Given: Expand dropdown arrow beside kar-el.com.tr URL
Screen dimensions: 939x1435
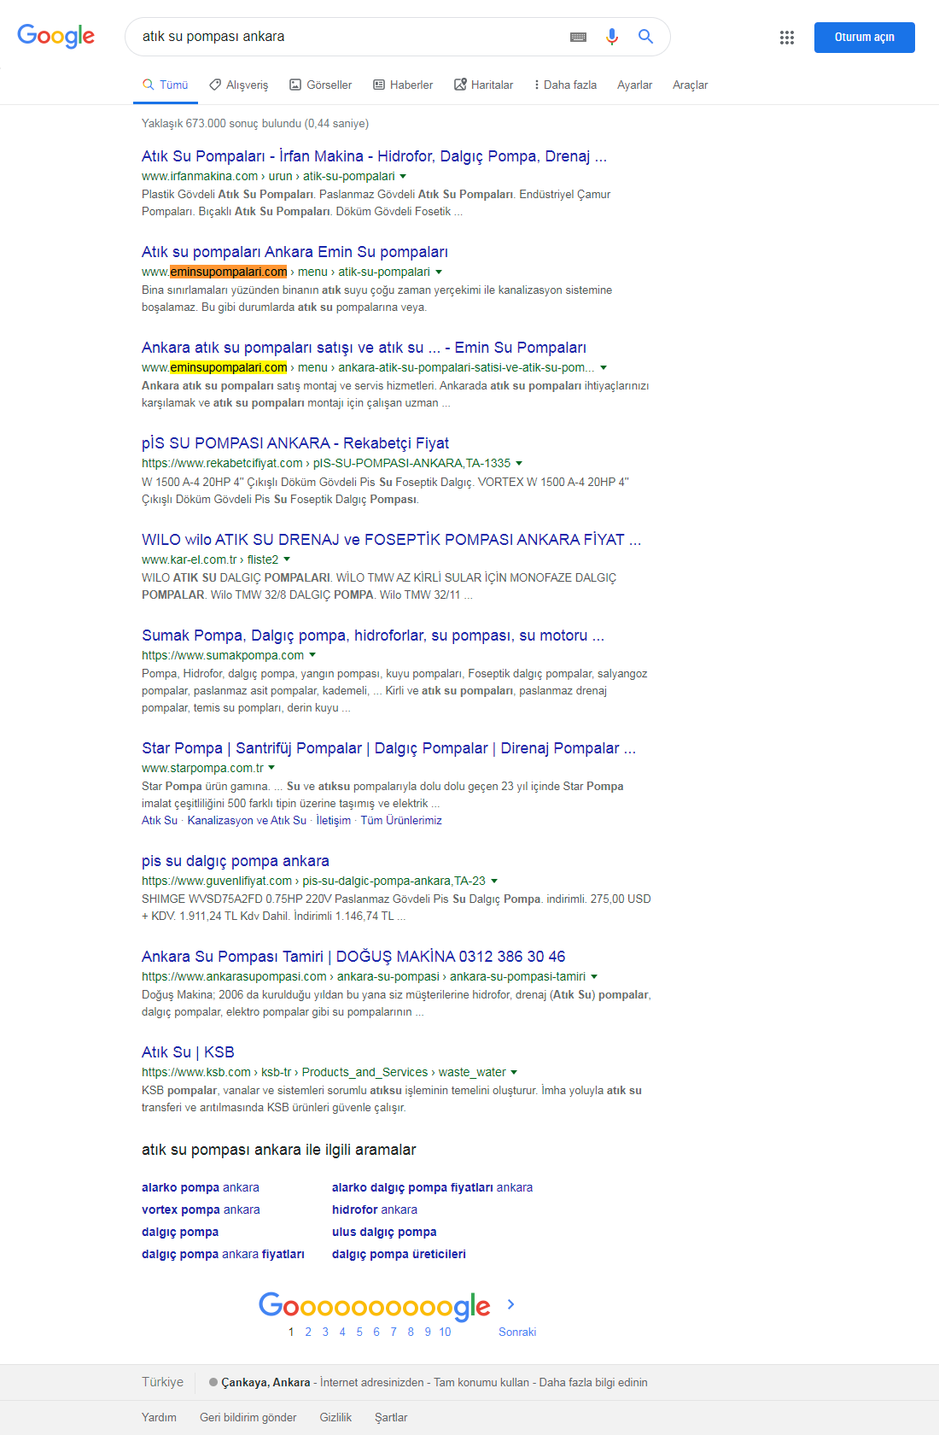Looking at the screenshot, I should click(x=287, y=559).
